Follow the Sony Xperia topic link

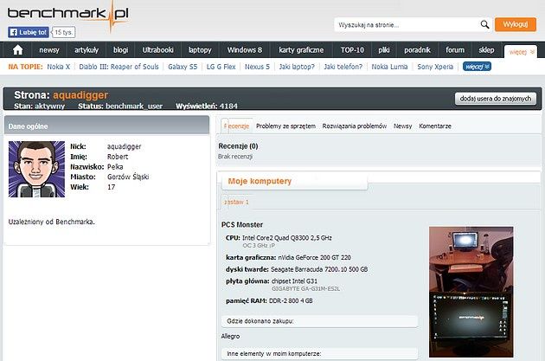[x=435, y=67]
